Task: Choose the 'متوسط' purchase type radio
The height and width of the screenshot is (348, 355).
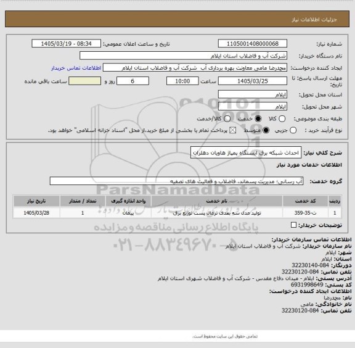Action: coord(266,130)
